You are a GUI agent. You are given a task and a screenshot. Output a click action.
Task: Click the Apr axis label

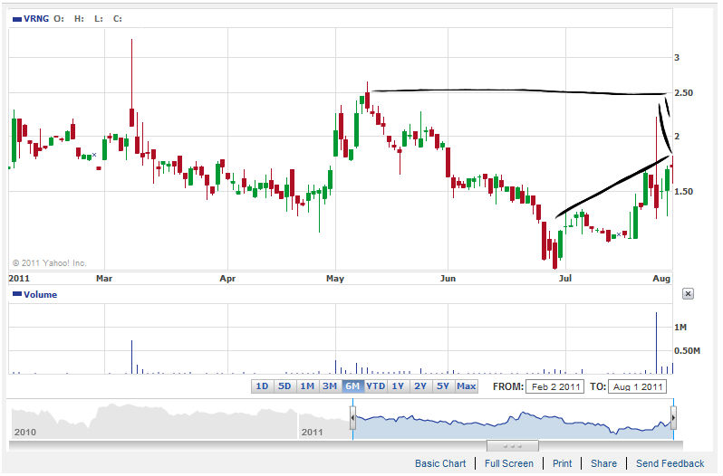pos(227,279)
